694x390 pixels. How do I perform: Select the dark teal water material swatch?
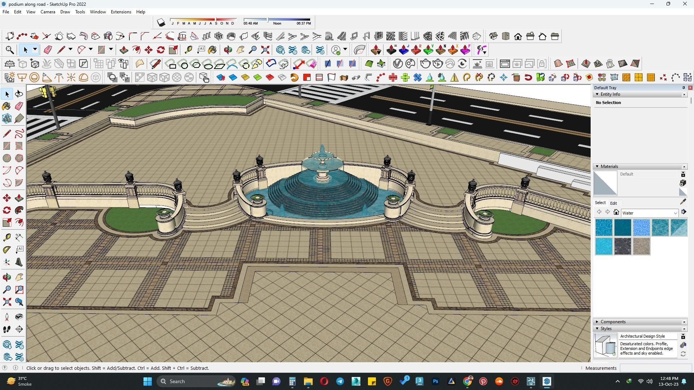622,227
